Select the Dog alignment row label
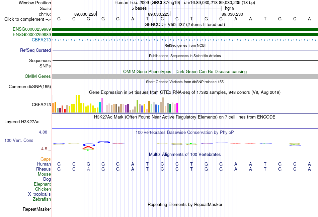 (x=47, y=179)
